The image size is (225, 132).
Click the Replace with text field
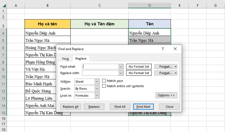point(100,73)
